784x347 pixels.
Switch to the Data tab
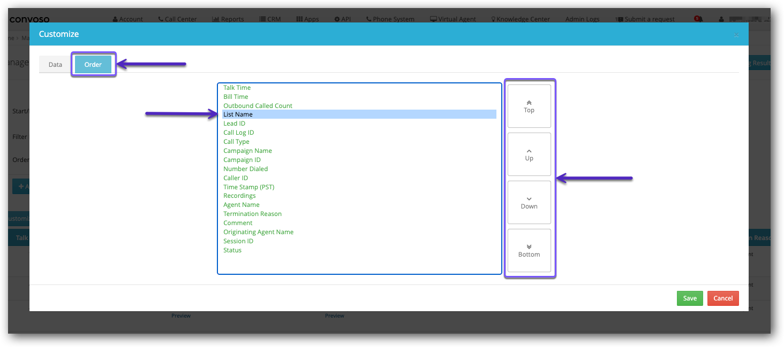[x=55, y=65]
